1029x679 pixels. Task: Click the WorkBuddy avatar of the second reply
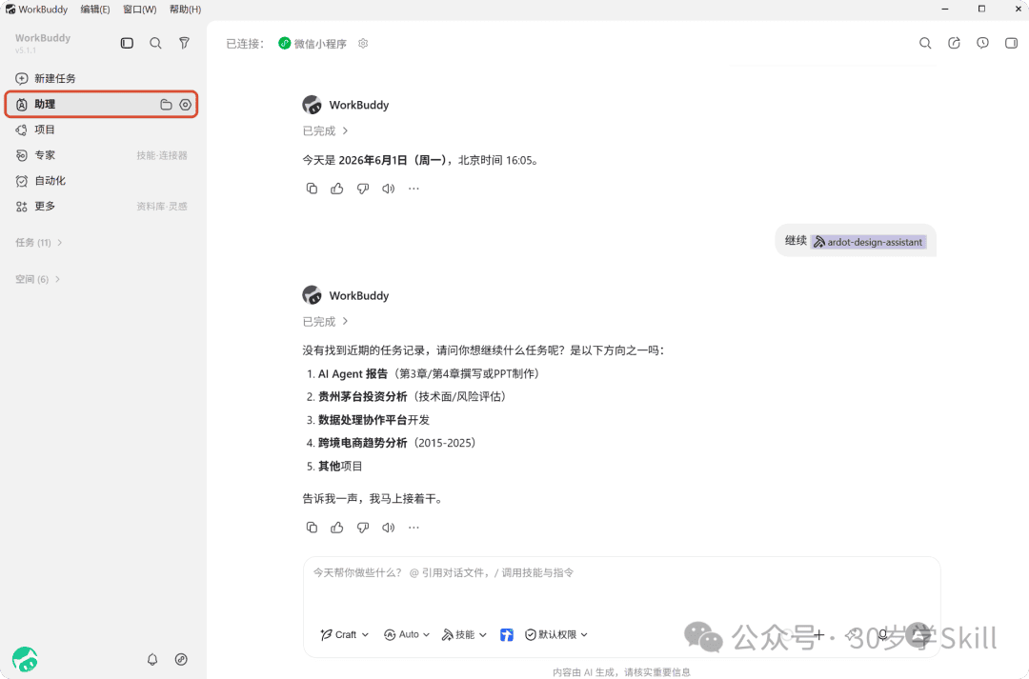(x=312, y=295)
